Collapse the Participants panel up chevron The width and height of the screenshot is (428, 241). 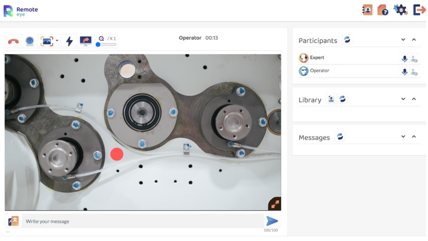pyautogui.click(x=414, y=40)
